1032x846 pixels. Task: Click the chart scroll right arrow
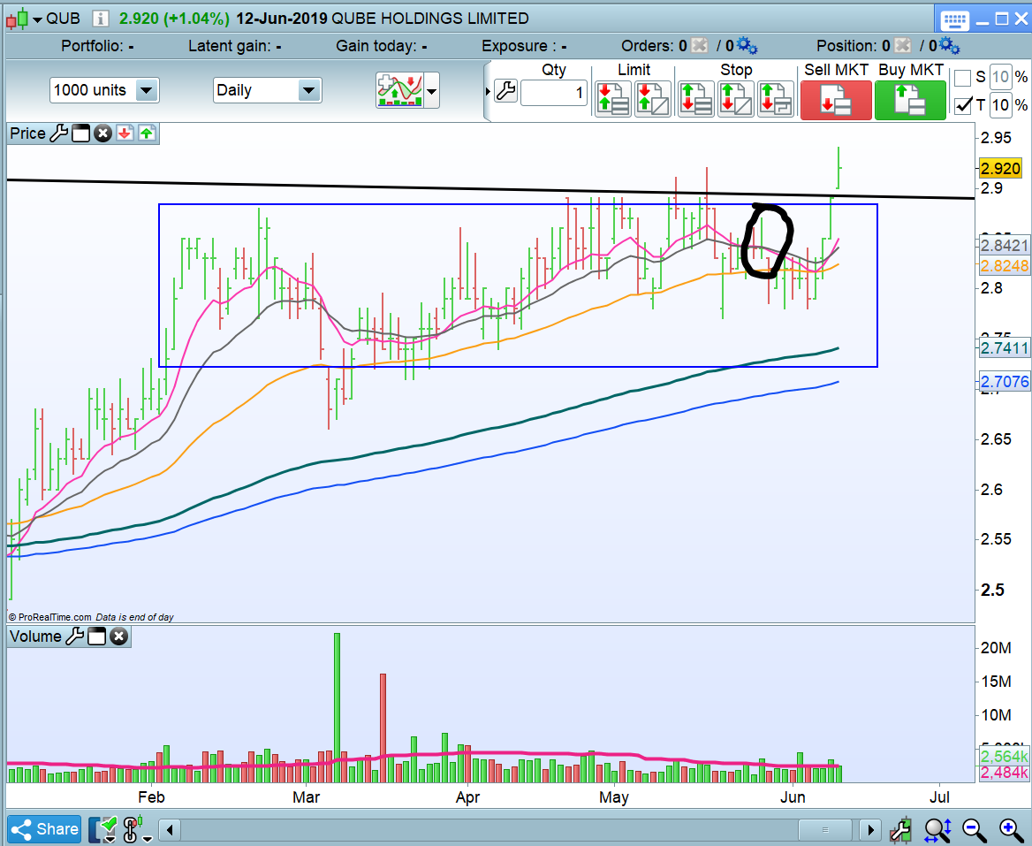[871, 829]
